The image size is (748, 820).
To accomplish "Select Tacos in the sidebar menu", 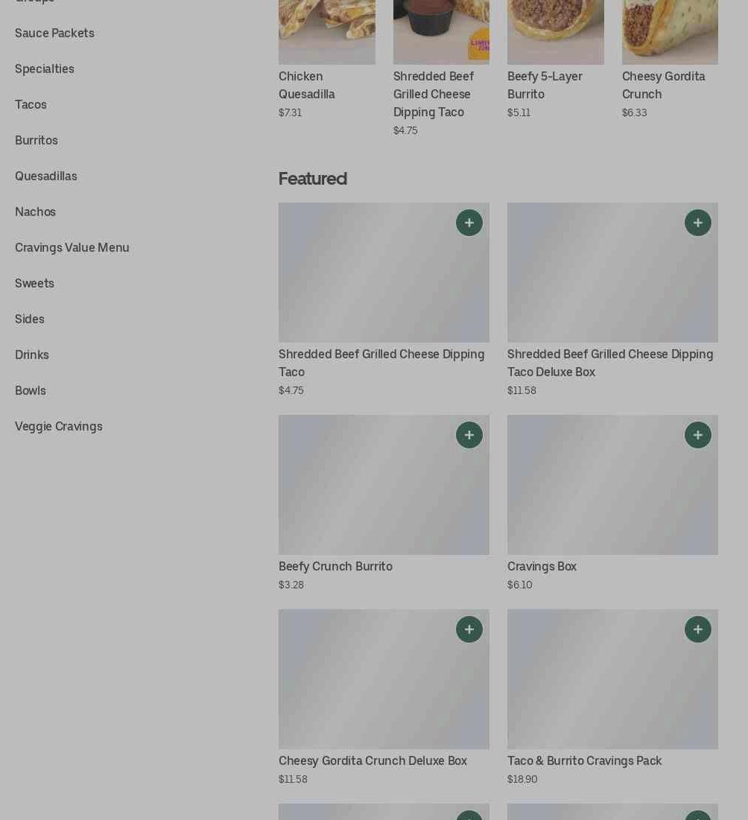I will click(x=31, y=104).
